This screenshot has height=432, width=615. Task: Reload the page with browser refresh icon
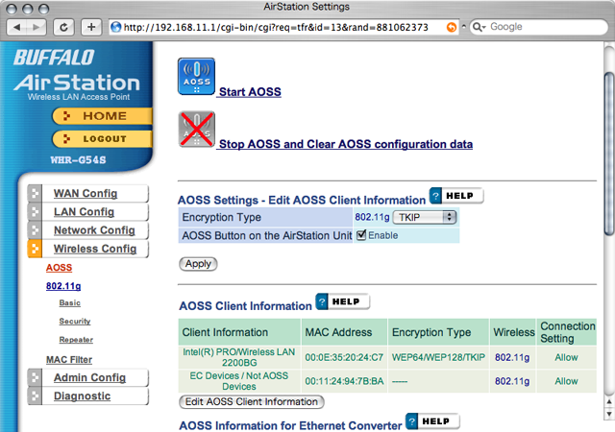pos(63,27)
